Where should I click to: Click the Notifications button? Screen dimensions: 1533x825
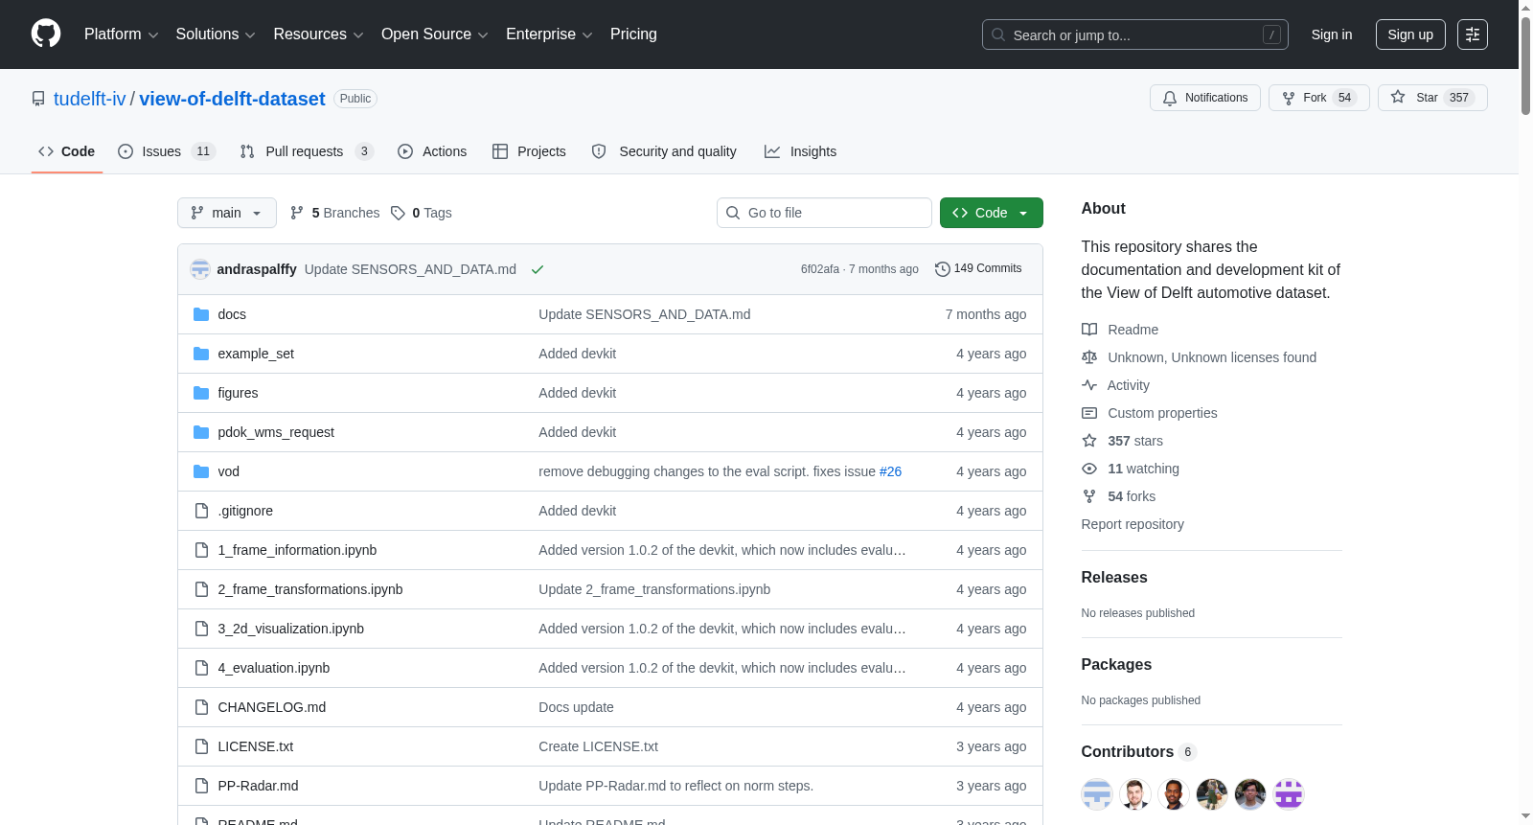(x=1205, y=98)
